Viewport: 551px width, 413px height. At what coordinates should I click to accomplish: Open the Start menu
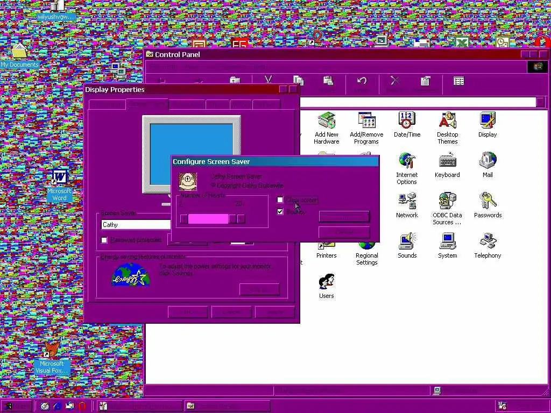click(x=17, y=407)
